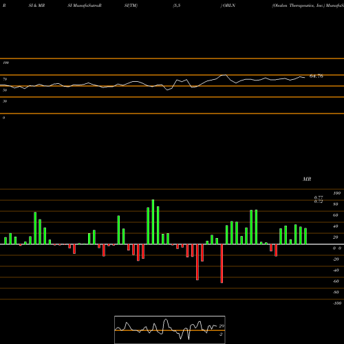Image resolution: width=344 pixels, height=344 pixels.
Task: Click the 'SI & MR' header label
Action: [36, 6]
